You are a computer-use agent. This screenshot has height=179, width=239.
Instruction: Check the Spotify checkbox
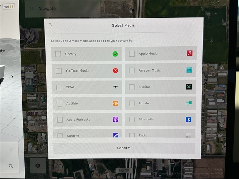pos(58,54)
